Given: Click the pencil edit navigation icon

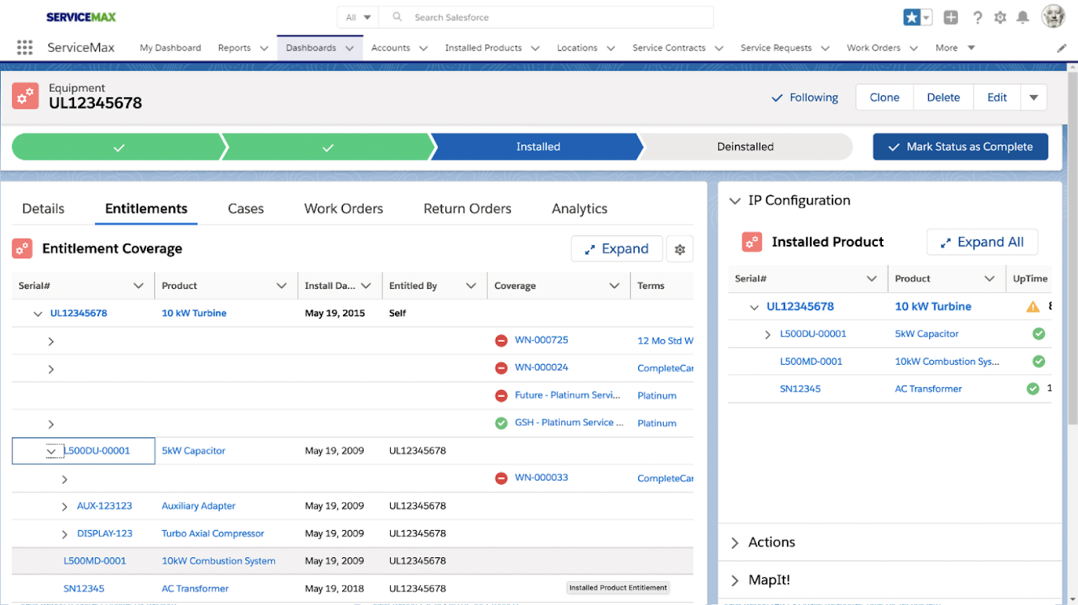Looking at the screenshot, I should click(x=1061, y=48).
